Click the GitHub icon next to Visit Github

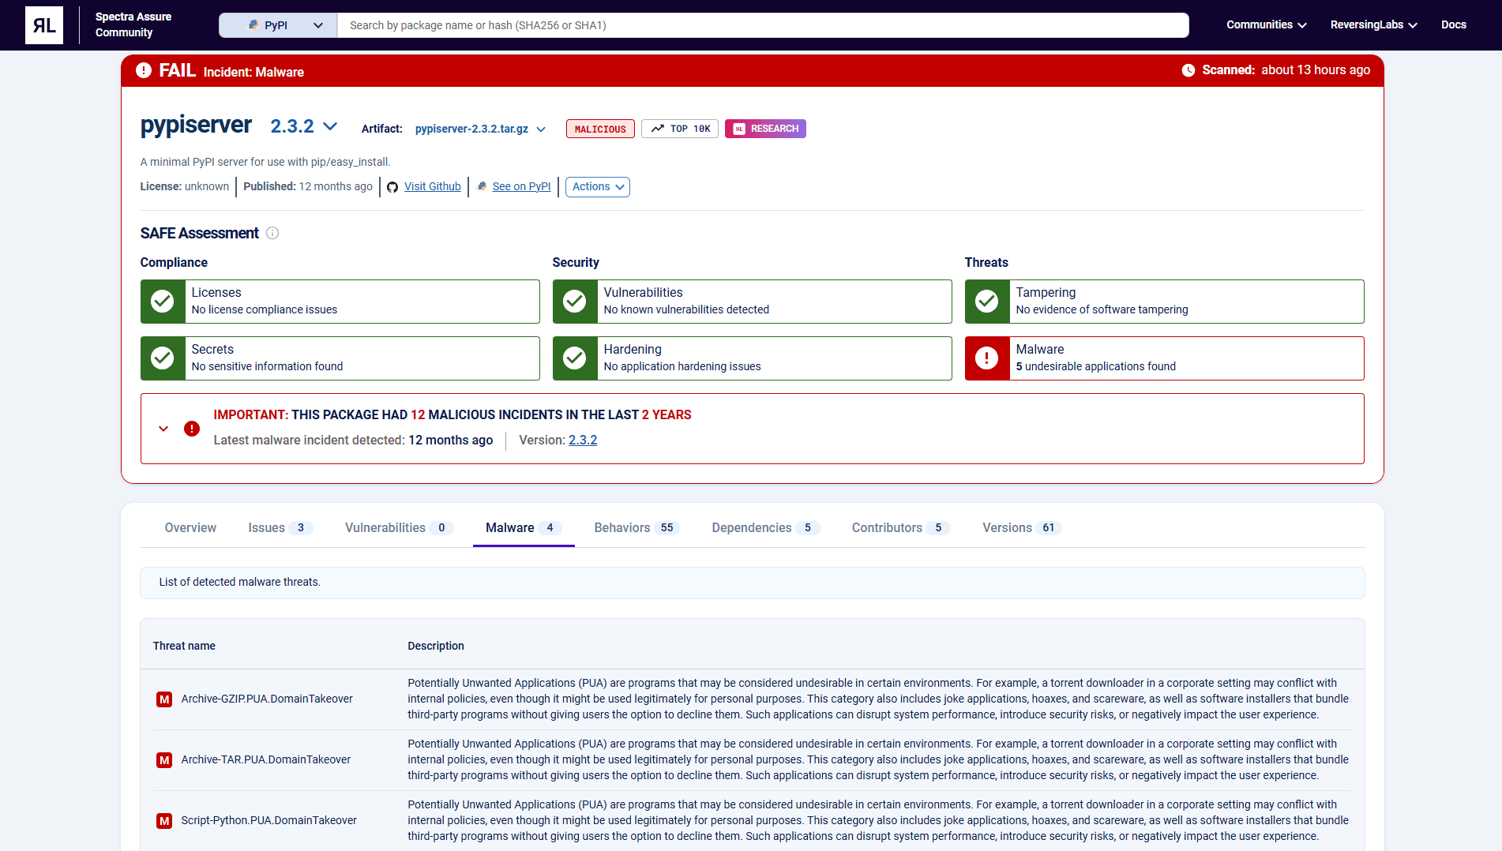[392, 186]
